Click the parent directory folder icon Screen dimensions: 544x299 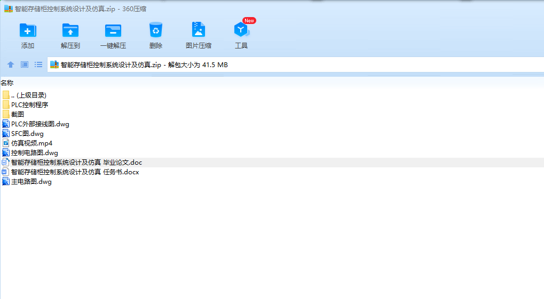6,95
